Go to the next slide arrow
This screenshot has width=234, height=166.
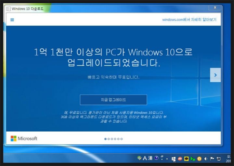[x=215, y=75]
